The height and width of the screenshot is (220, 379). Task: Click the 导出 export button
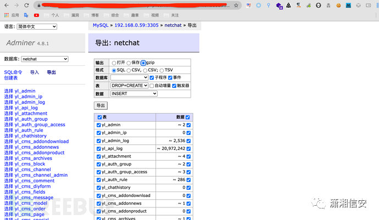(101, 105)
